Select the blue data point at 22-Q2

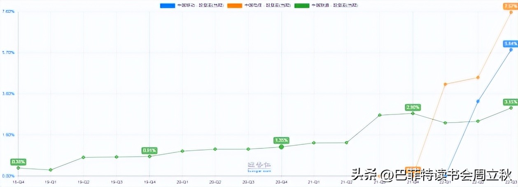click(x=478, y=101)
